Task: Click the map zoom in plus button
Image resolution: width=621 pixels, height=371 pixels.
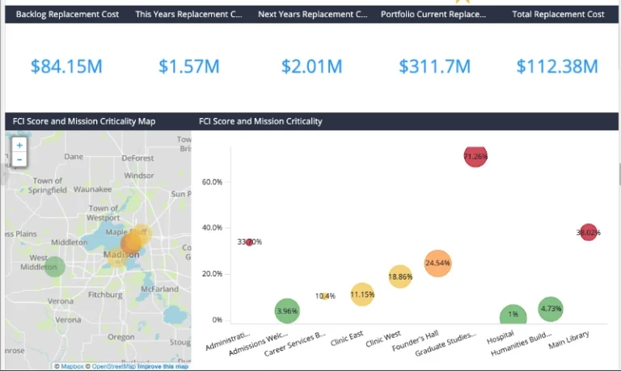Action: [x=19, y=145]
